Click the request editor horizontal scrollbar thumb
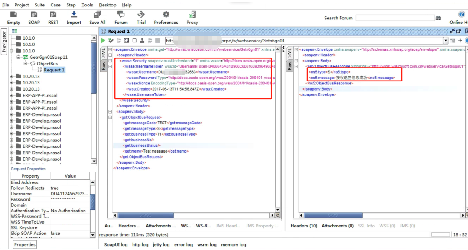468x250 pixels. coord(146,215)
